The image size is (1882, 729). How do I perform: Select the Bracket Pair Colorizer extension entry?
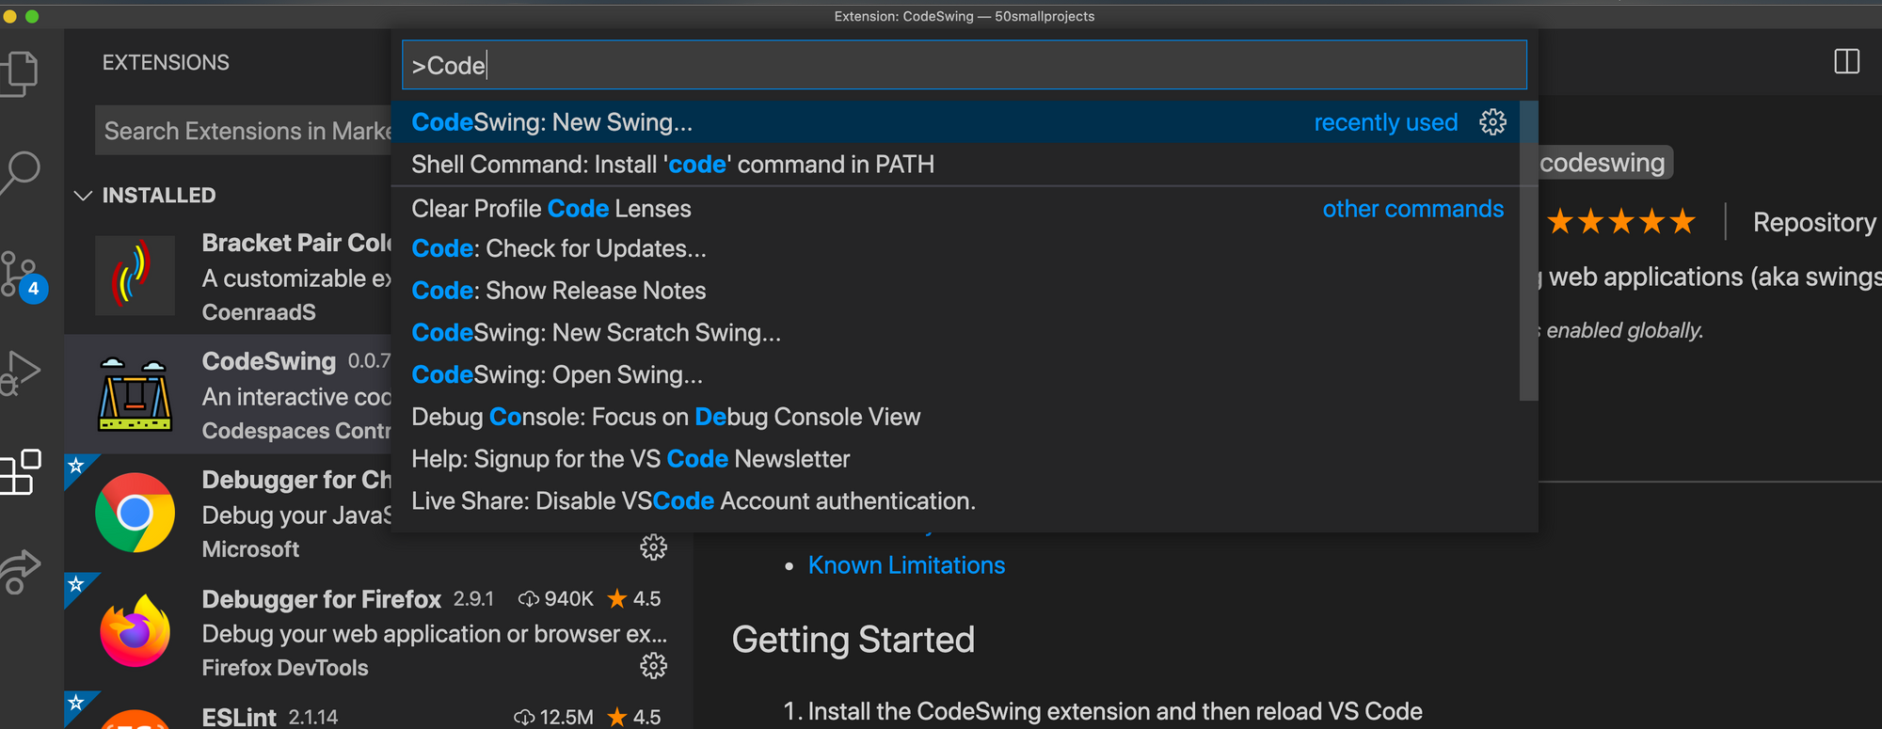[228, 276]
